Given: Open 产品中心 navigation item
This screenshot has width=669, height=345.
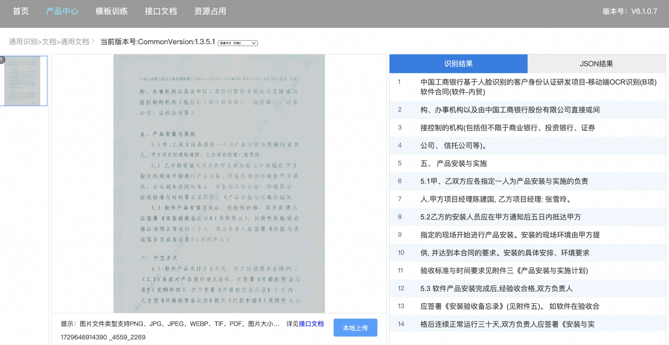Looking at the screenshot, I should pyautogui.click(x=62, y=11).
